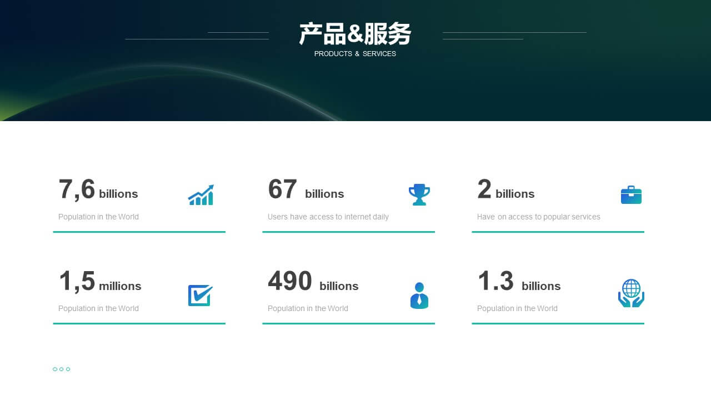Click Population in the World under 490 billions
Image resolution: width=711 pixels, height=400 pixels.
tap(308, 308)
